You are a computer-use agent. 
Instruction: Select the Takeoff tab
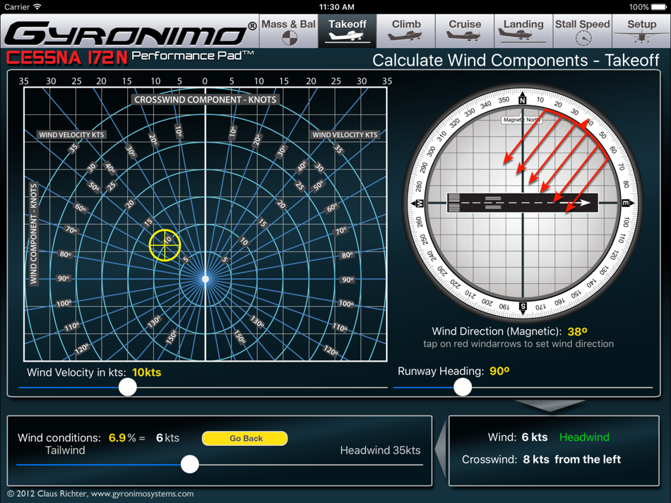tap(348, 31)
